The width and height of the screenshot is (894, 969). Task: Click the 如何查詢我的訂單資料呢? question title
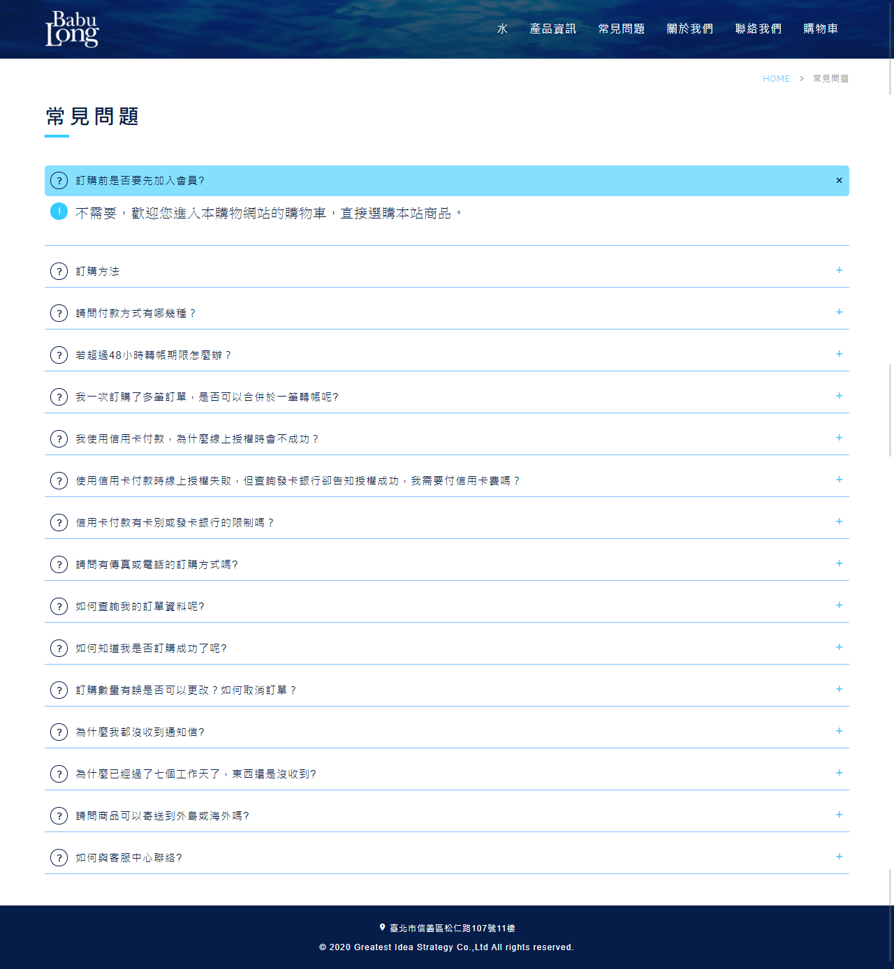tap(140, 607)
